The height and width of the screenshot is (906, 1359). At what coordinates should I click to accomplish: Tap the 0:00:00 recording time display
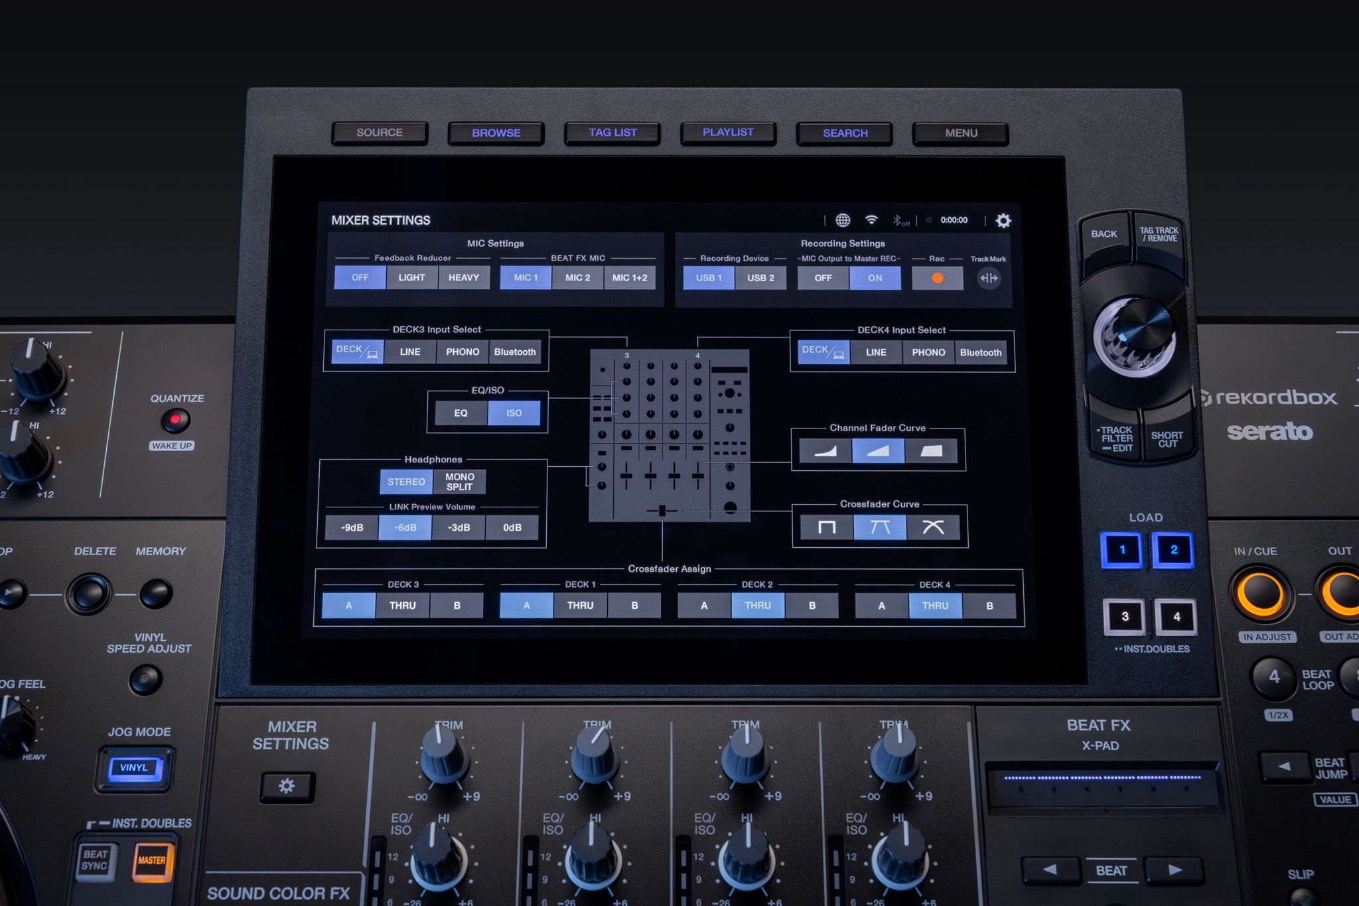click(954, 220)
